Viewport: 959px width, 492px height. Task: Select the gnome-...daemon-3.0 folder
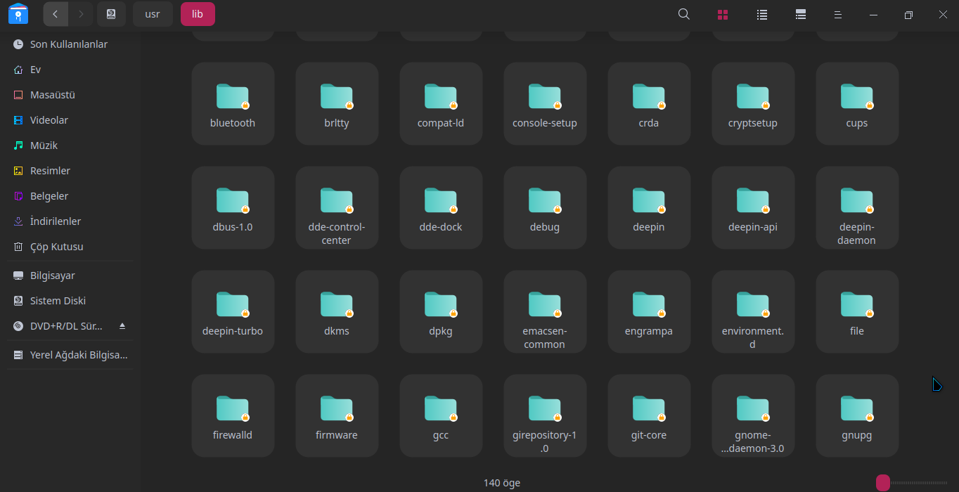pyautogui.click(x=753, y=416)
